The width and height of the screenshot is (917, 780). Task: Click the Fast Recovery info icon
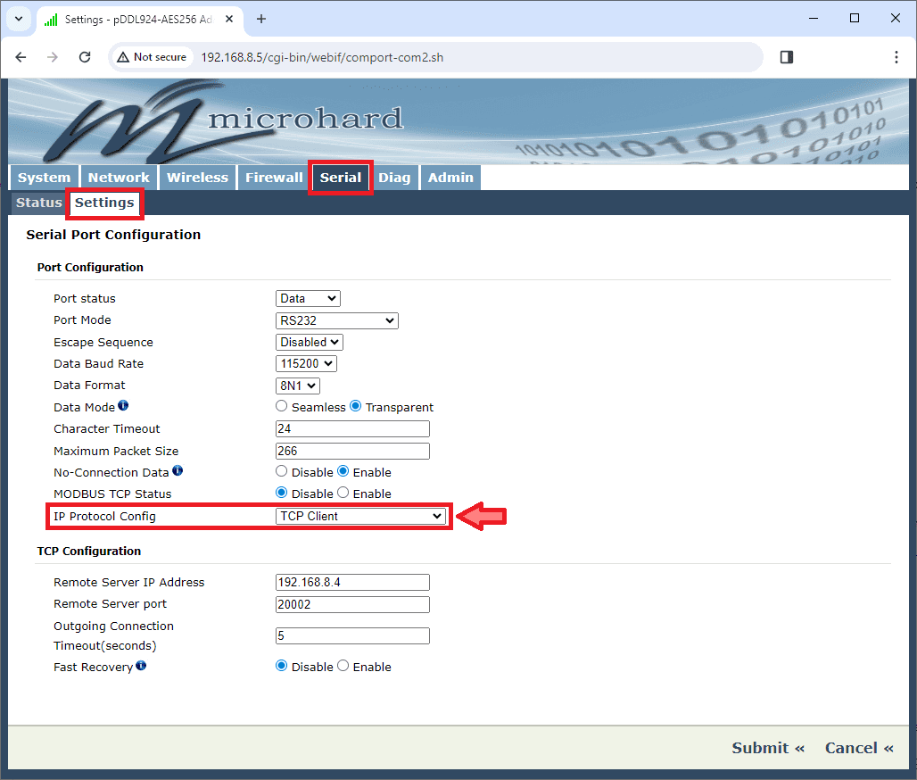click(141, 666)
